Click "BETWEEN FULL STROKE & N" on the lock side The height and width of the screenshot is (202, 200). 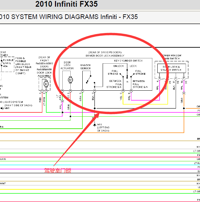coord(140,84)
